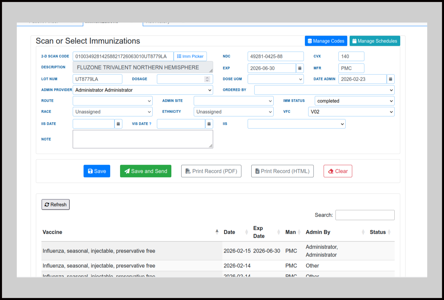Clear the immunization form
This screenshot has width=444, height=300.
338,171
